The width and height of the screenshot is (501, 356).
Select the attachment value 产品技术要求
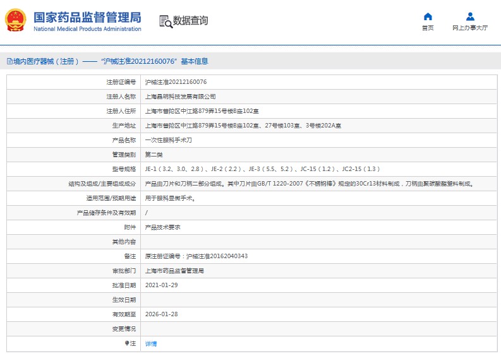tap(162, 227)
